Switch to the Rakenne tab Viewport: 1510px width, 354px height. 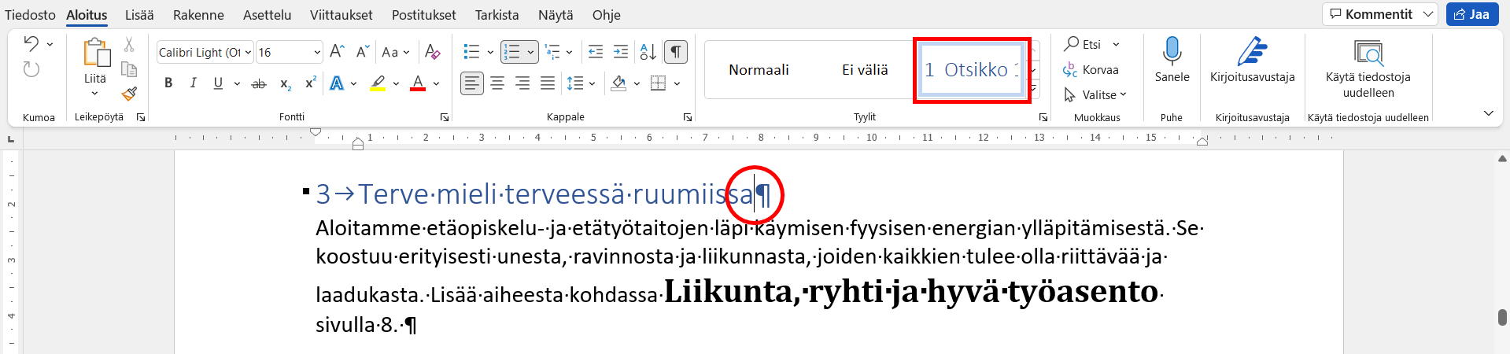[198, 15]
